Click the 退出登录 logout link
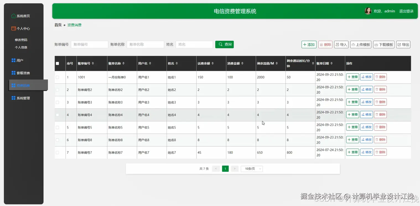This screenshot has height=206, width=420. [x=406, y=11]
